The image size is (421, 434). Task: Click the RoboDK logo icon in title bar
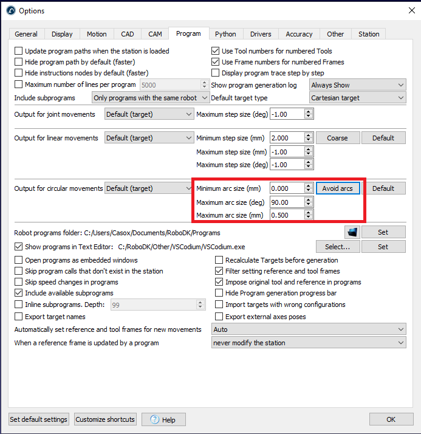coord(11,11)
